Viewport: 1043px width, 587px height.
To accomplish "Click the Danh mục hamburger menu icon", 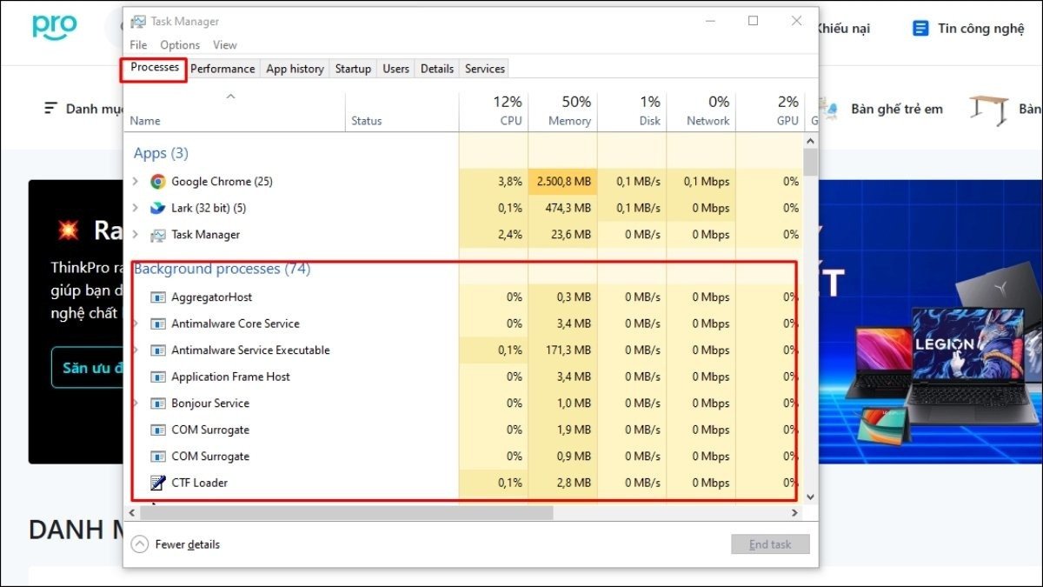I will tap(50, 108).
